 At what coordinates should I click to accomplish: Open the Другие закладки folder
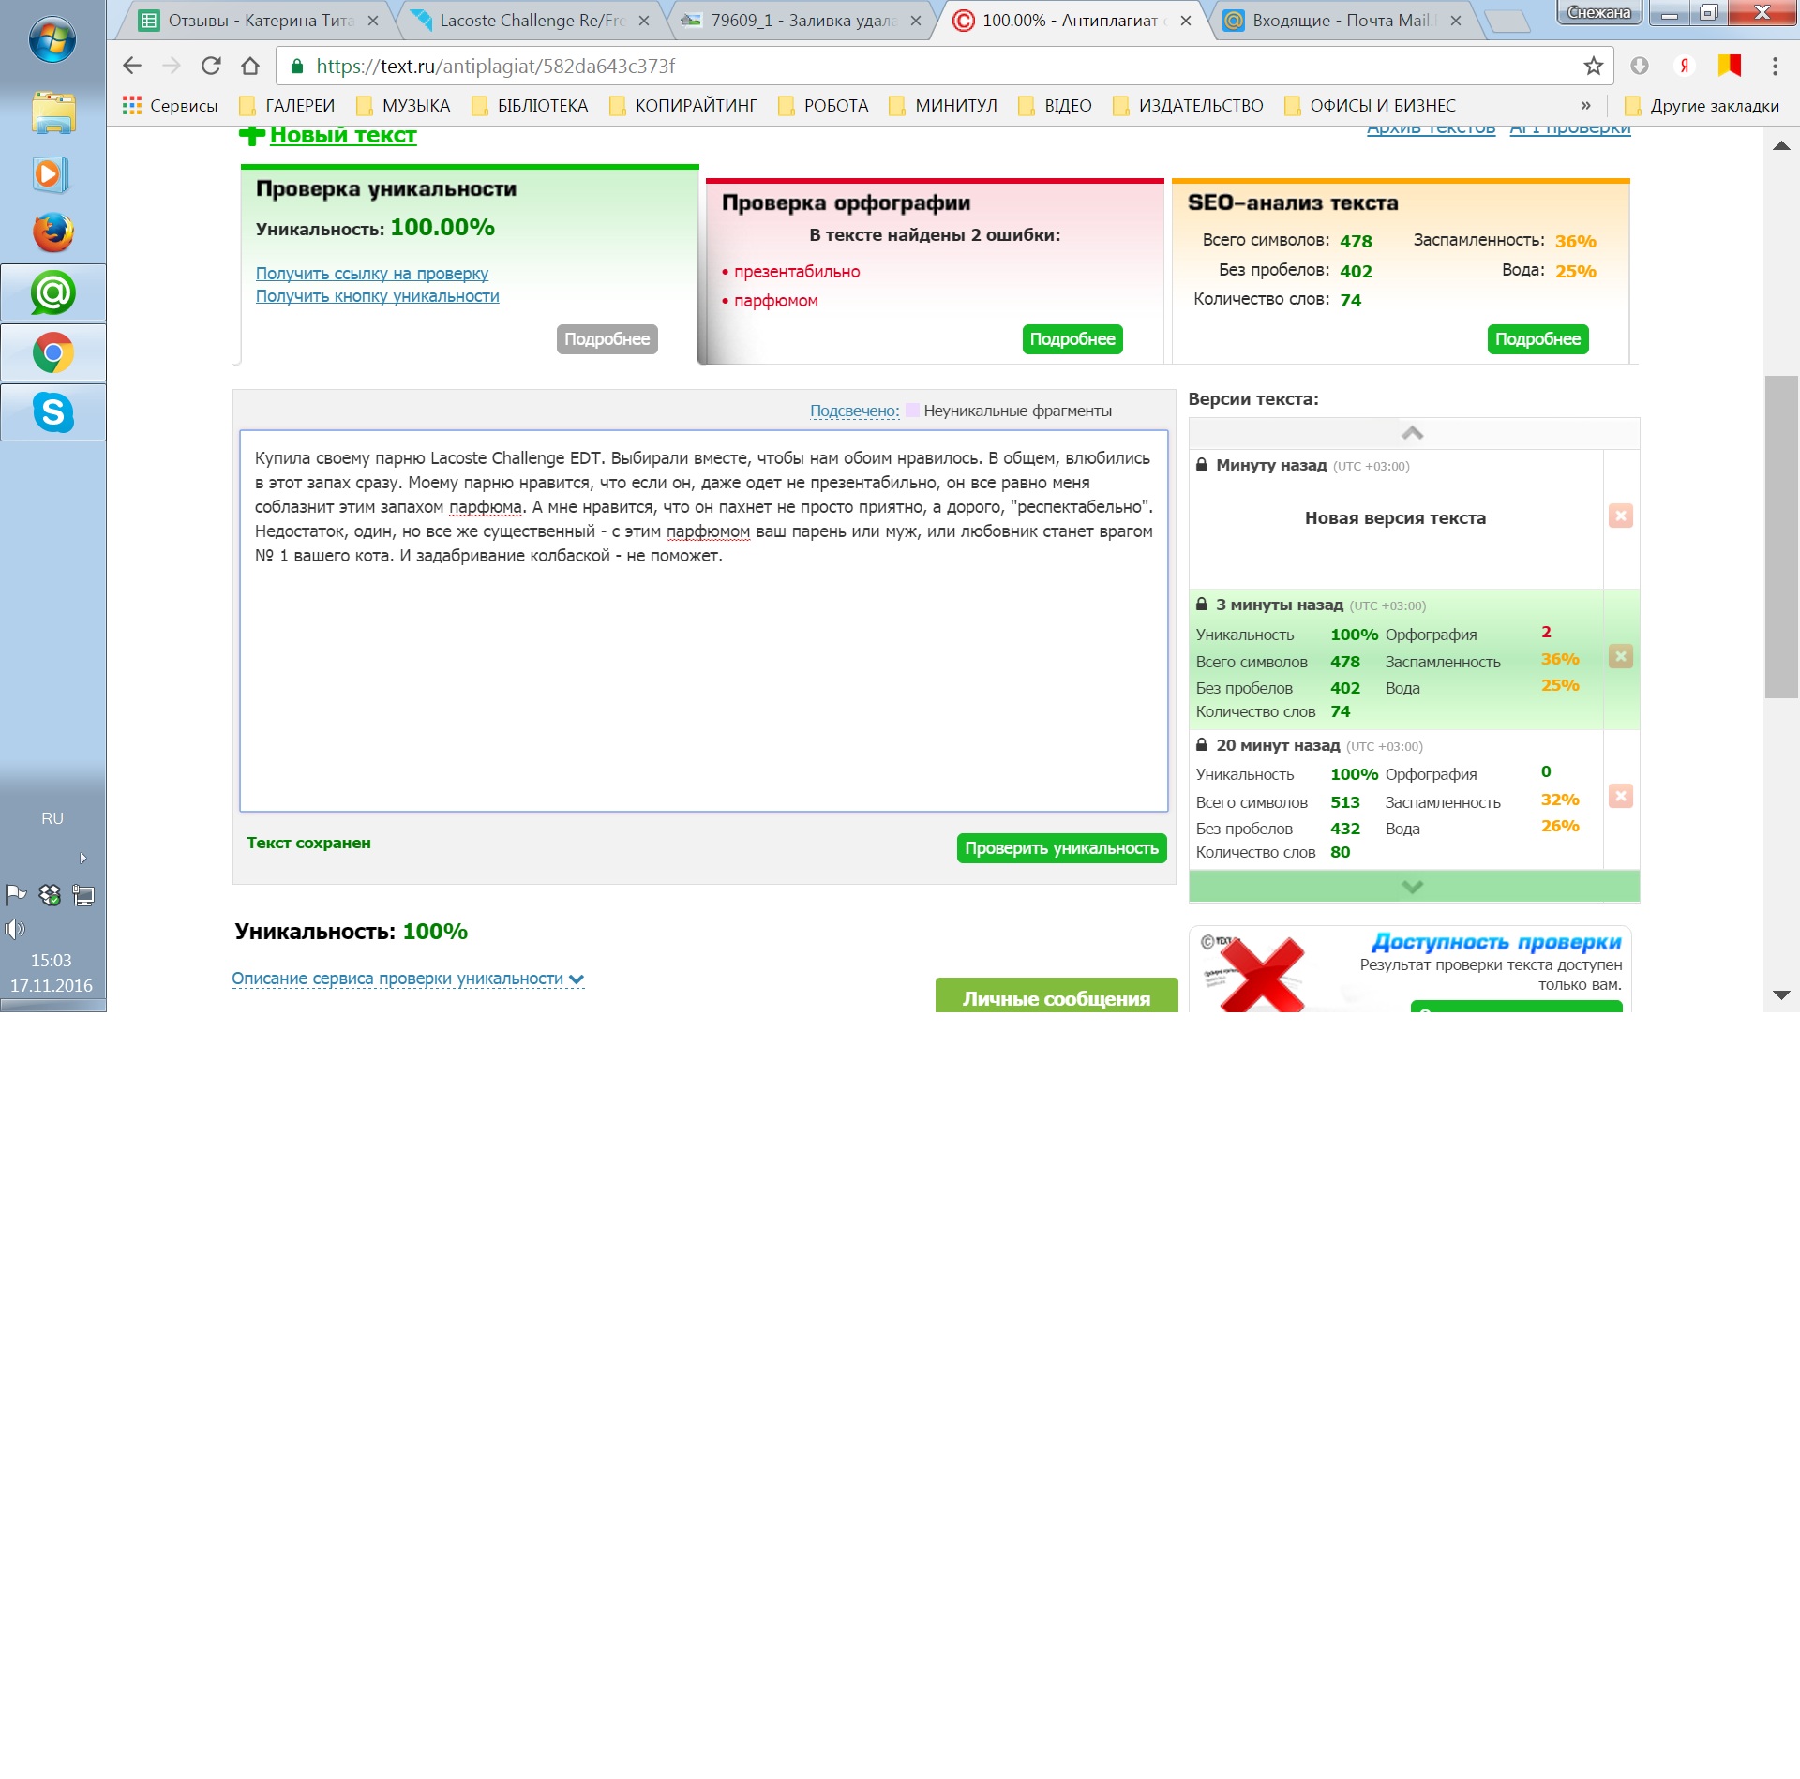tap(1702, 105)
